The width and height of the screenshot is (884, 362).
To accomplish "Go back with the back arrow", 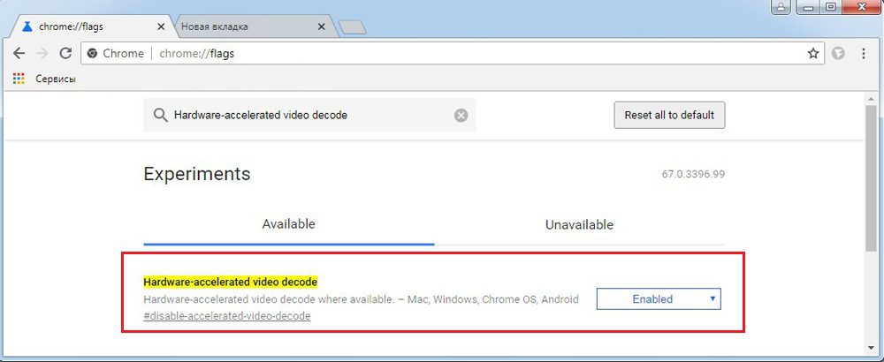I will pyautogui.click(x=19, y=54).
